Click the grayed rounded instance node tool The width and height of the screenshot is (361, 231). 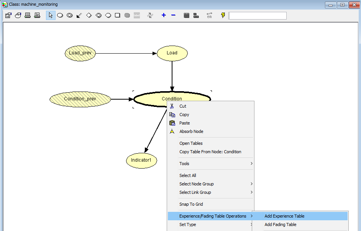127,15
